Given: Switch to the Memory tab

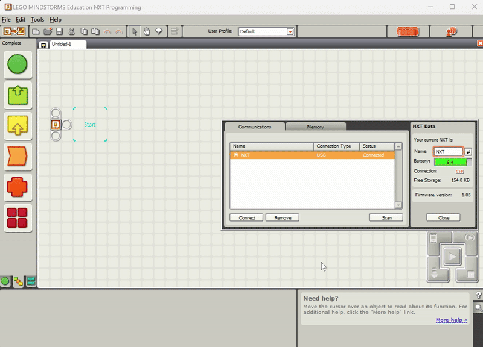Looking at the screenshot, I should 315,127.
